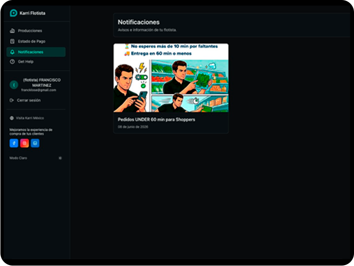
Task: Click the user name FRANCISCO MARTINEZ
Action: tap(42, 82)
